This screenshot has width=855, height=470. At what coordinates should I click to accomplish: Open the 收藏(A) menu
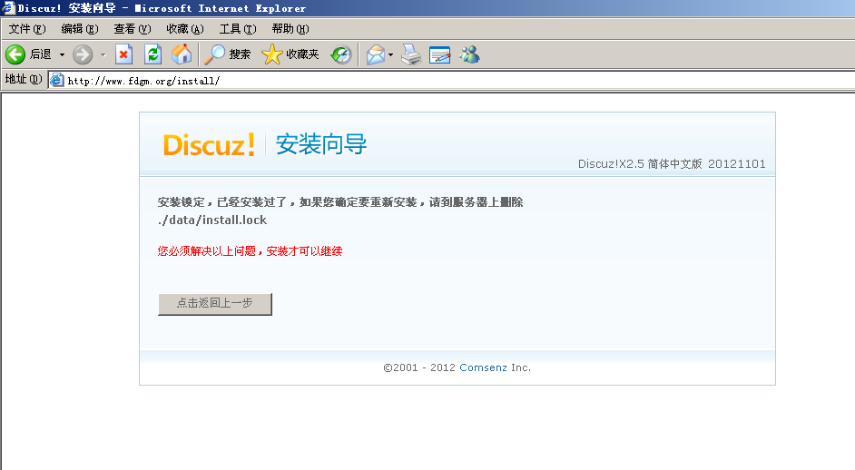[185, 29]
